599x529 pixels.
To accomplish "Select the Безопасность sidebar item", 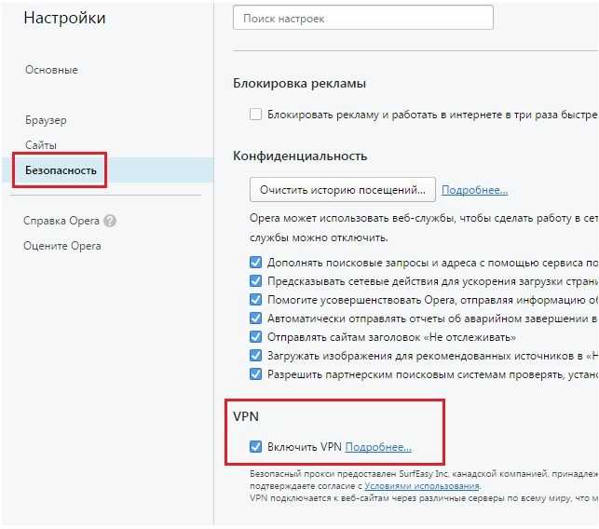I will click(x=61, y=170).
